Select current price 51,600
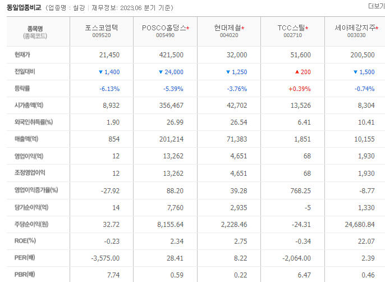 [x=301, y=55]
